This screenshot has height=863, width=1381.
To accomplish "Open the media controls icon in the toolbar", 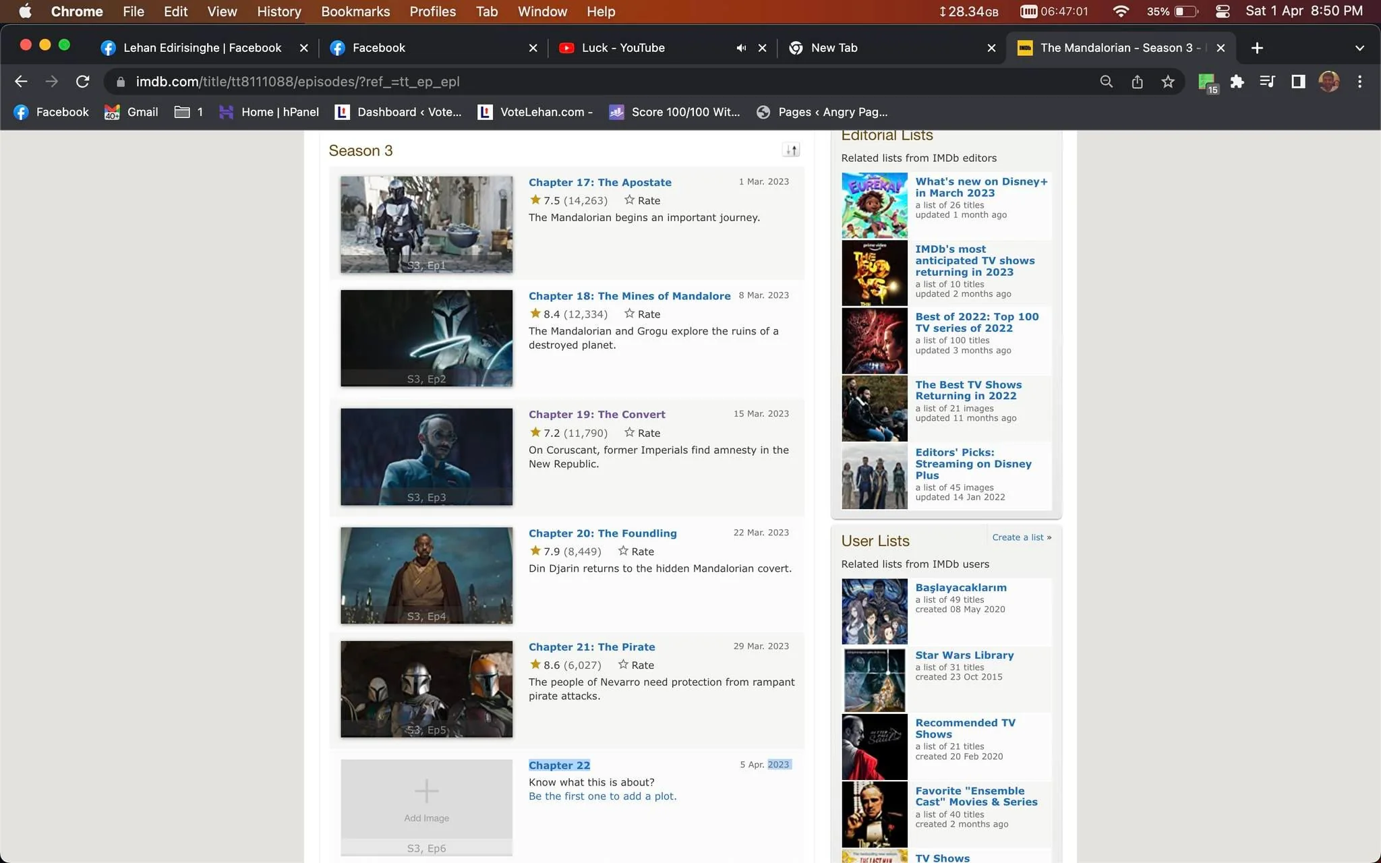I will 1267,82.
